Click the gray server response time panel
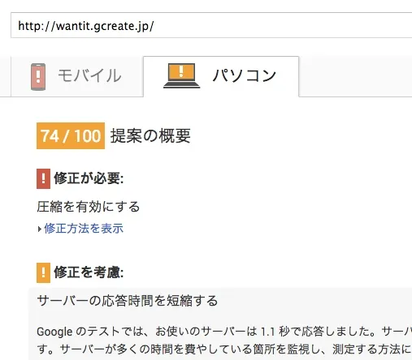Image resolution: width=412 pixels, height=360 pixels. pos(220,324)
